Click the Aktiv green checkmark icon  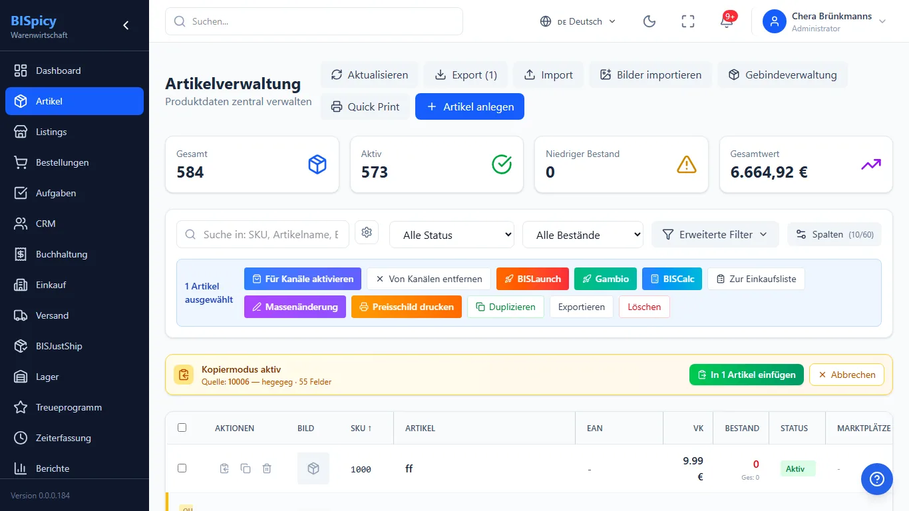(502, 164)
